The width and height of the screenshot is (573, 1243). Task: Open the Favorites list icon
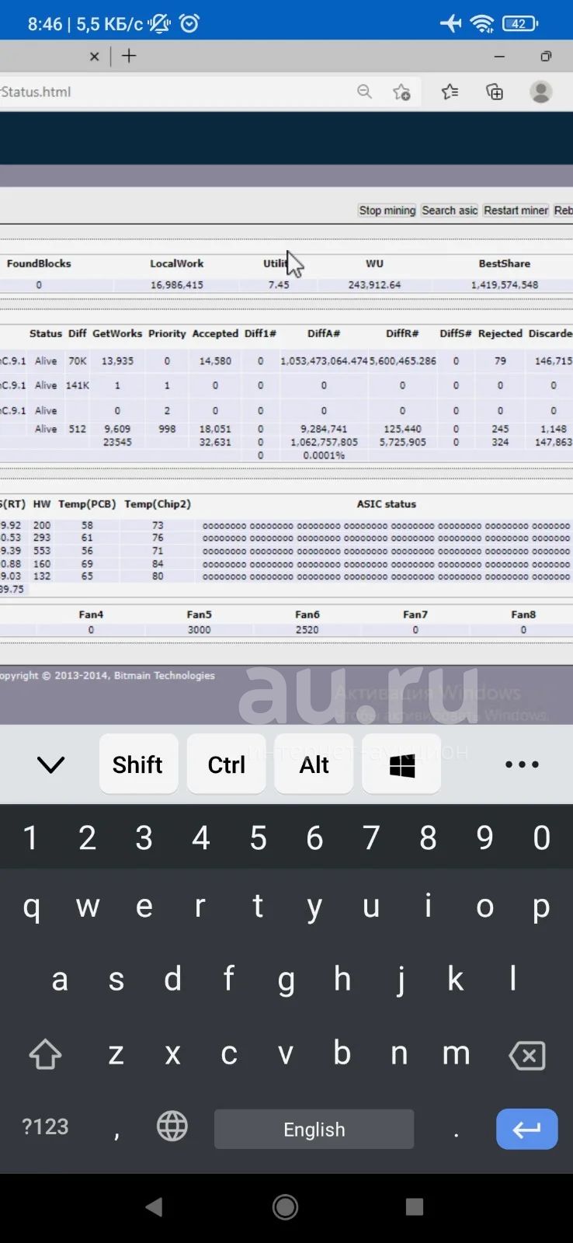[x=450, y=92]
